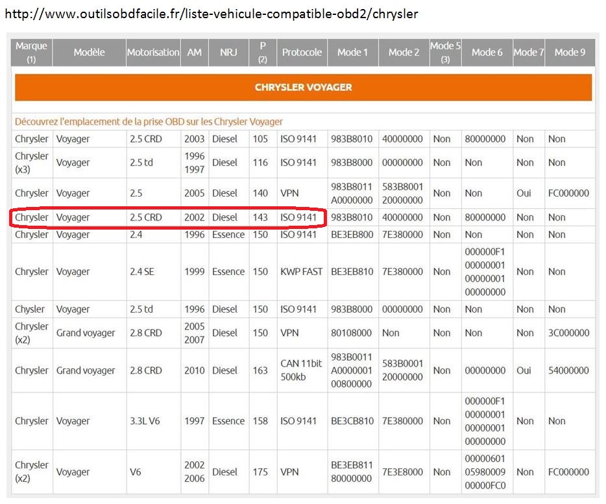606x504 pixels.
Task: Click the '2005' cell in the 140 power row
Action: click(195, 193)
